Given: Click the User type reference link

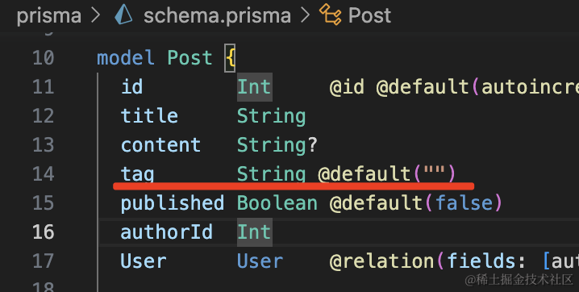Looking at the screenshot, I should click(260, 261).
